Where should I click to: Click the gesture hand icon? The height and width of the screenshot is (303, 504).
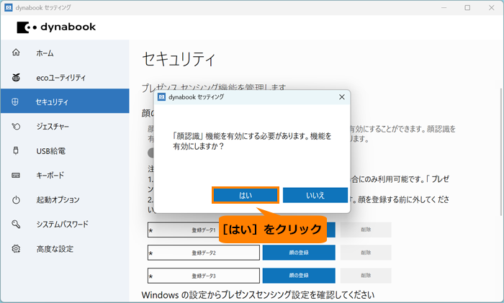coord(16,126)
